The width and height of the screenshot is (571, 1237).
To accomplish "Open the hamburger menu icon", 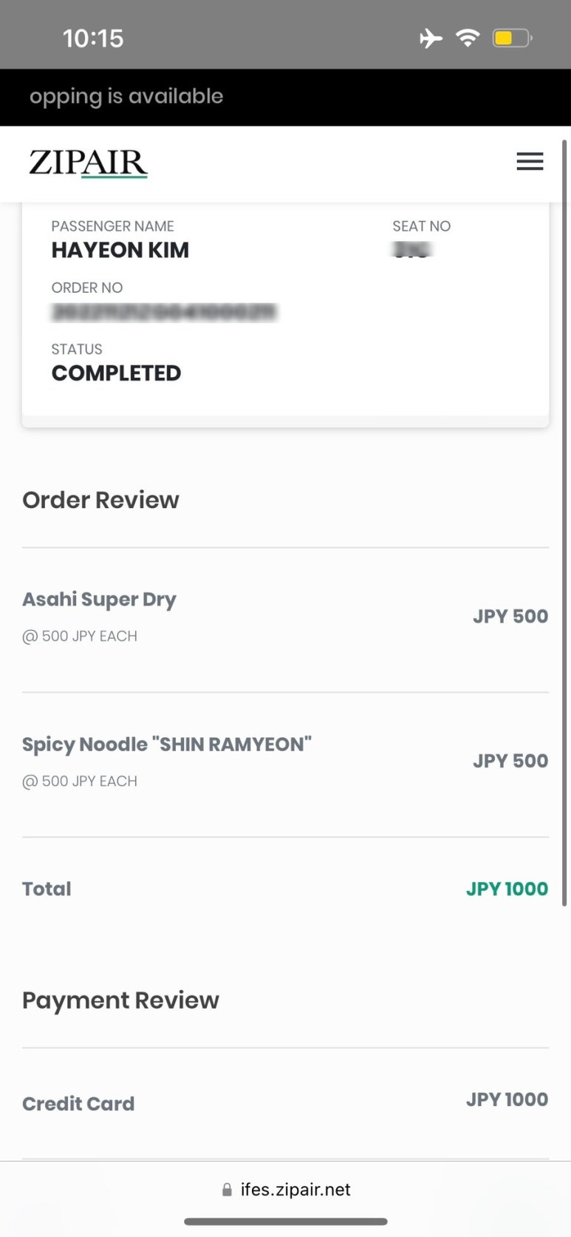I will [530, 161].
